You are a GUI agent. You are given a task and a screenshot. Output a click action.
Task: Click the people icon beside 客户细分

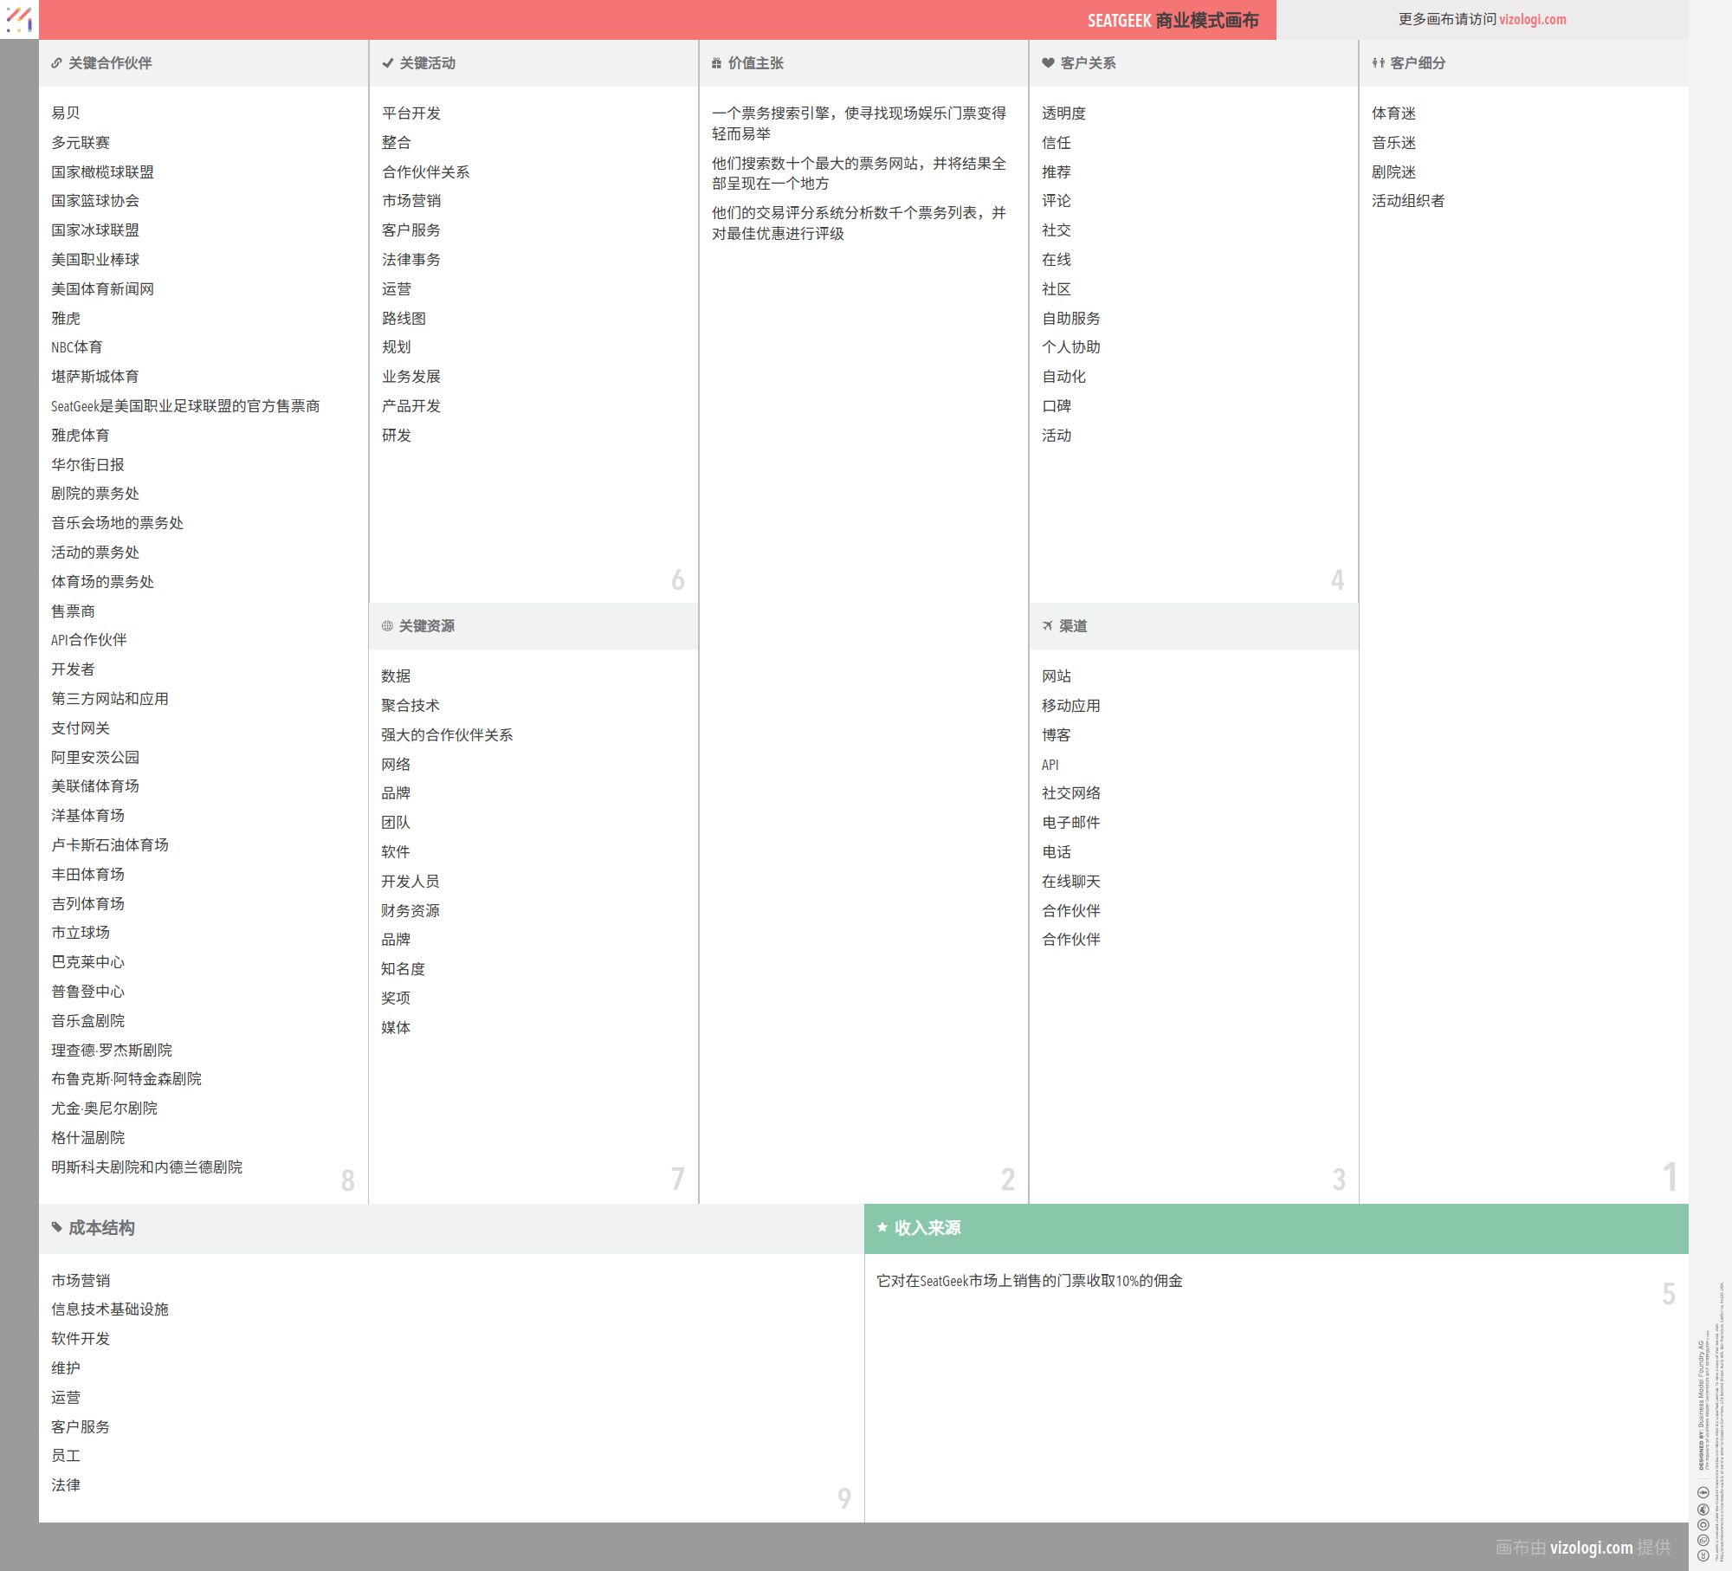pos(1378,63)
